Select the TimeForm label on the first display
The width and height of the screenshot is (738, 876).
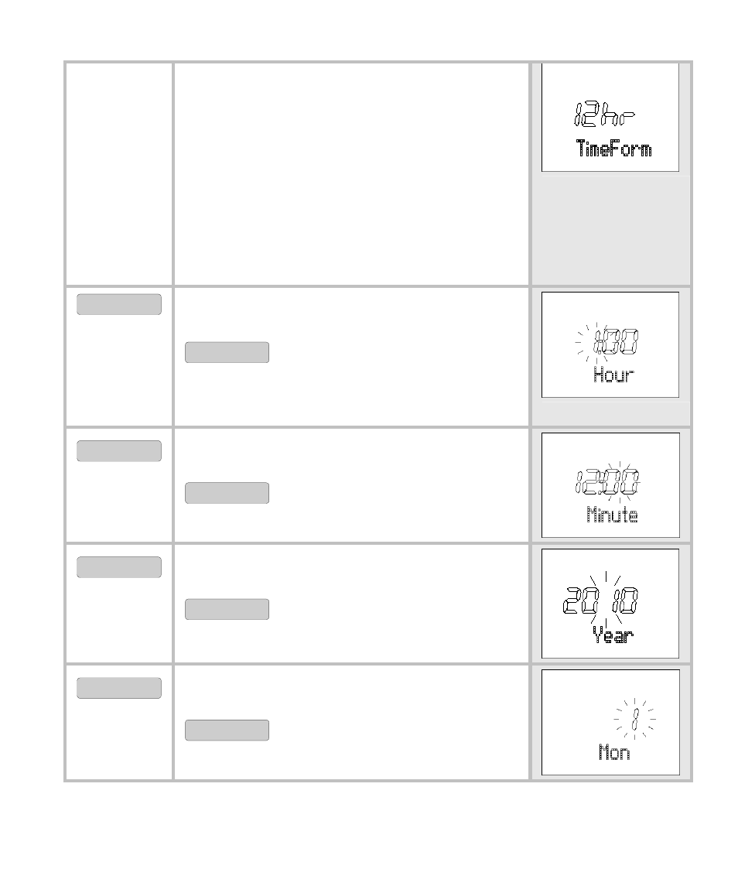click(x=613, y=149)
